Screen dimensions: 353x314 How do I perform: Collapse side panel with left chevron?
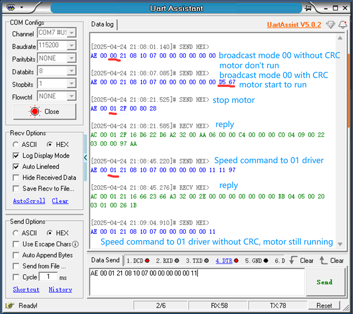tap(85, 157)
